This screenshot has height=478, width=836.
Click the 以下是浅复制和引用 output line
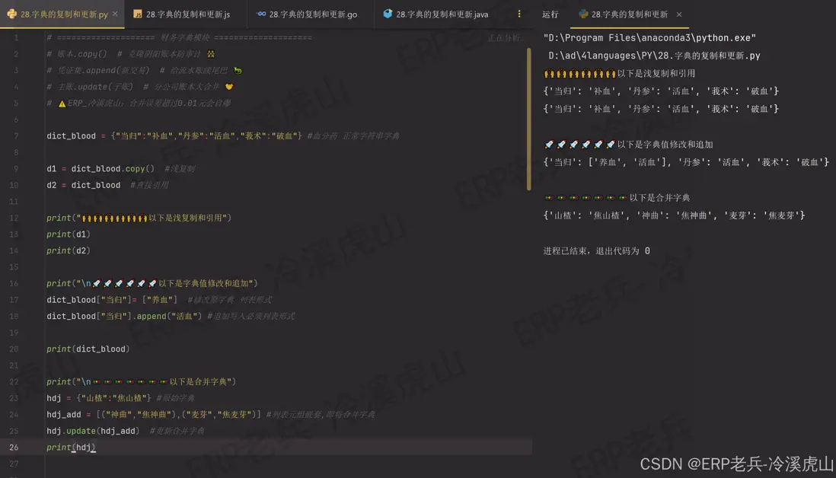point(620,74)
